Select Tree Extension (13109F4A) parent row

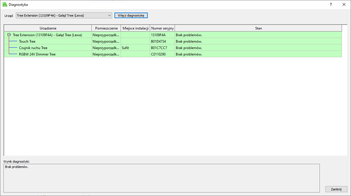(47, 35)
